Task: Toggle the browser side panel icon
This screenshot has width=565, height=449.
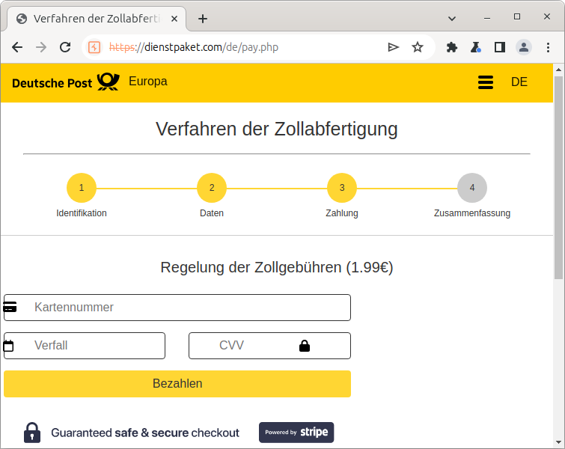Action: pos(500,47)
